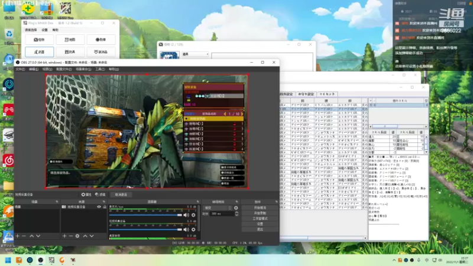Open Windows Start menu on taskbar
473x266 pixels.
(8, 260)
